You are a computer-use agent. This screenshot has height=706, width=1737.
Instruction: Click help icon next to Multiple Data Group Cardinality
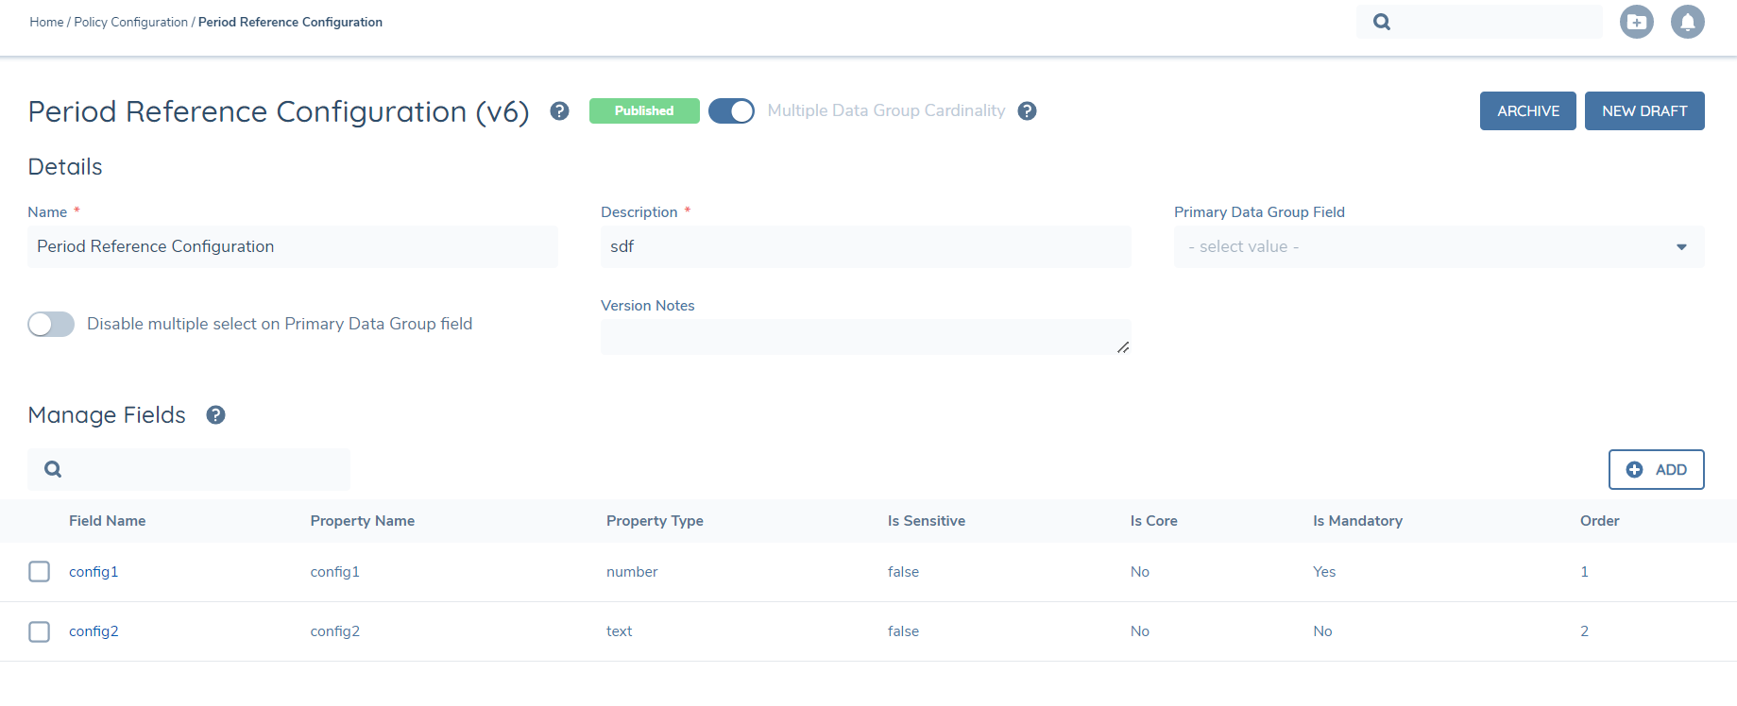[x=1027, y=111]
